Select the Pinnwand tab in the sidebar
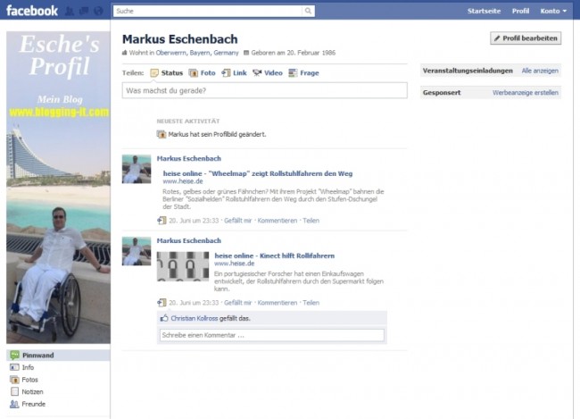Viewport: 580px width, 419px height. 58,356
